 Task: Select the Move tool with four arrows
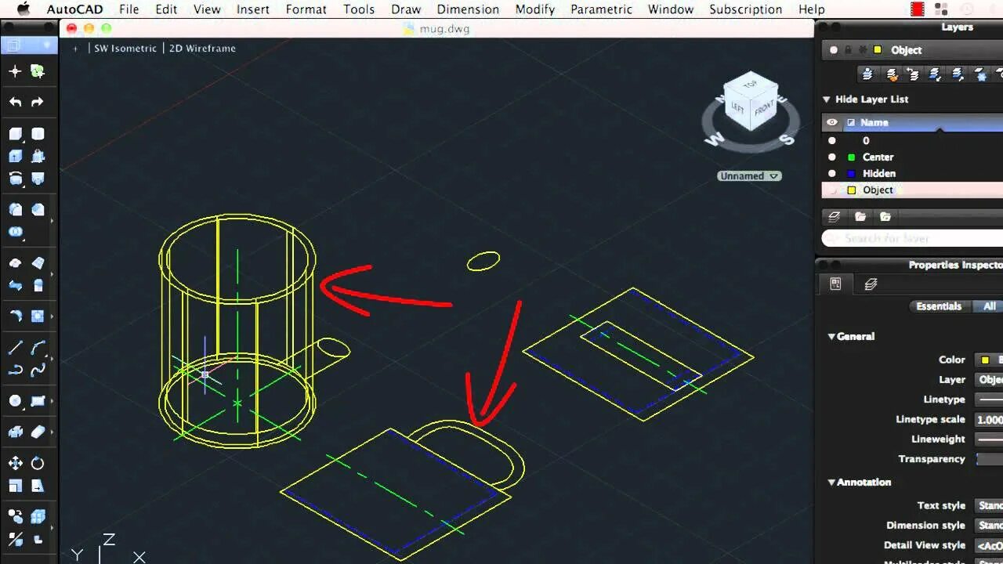pyautogui.click(x=15, y=463)
